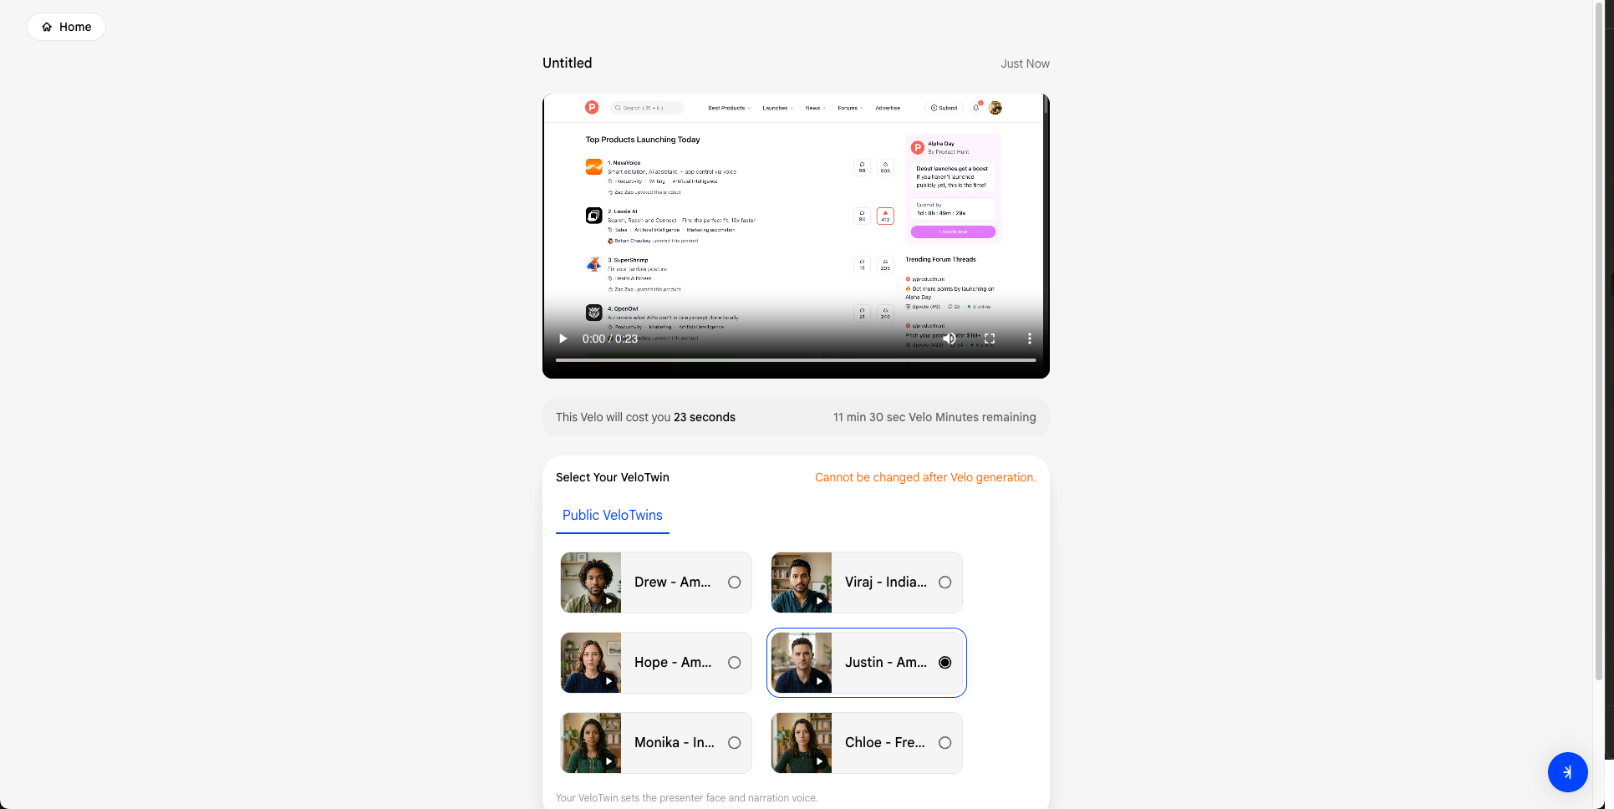The width and height of the screenshot is (1614, 809).
Task: Switch to the Public VeloTwins tab
Action: 613,516
